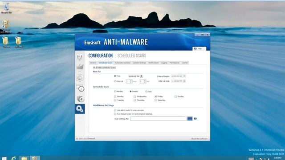Open the Security Status shield sidebar icon
285x160 pixels.
(80, 57)
